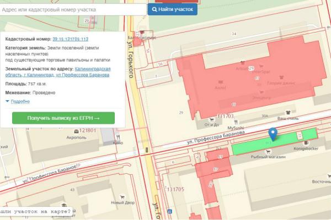This screenshot has height=220, width=331.
Task: Click the Konigsbacker bakery icon
Action: point(306,142)
